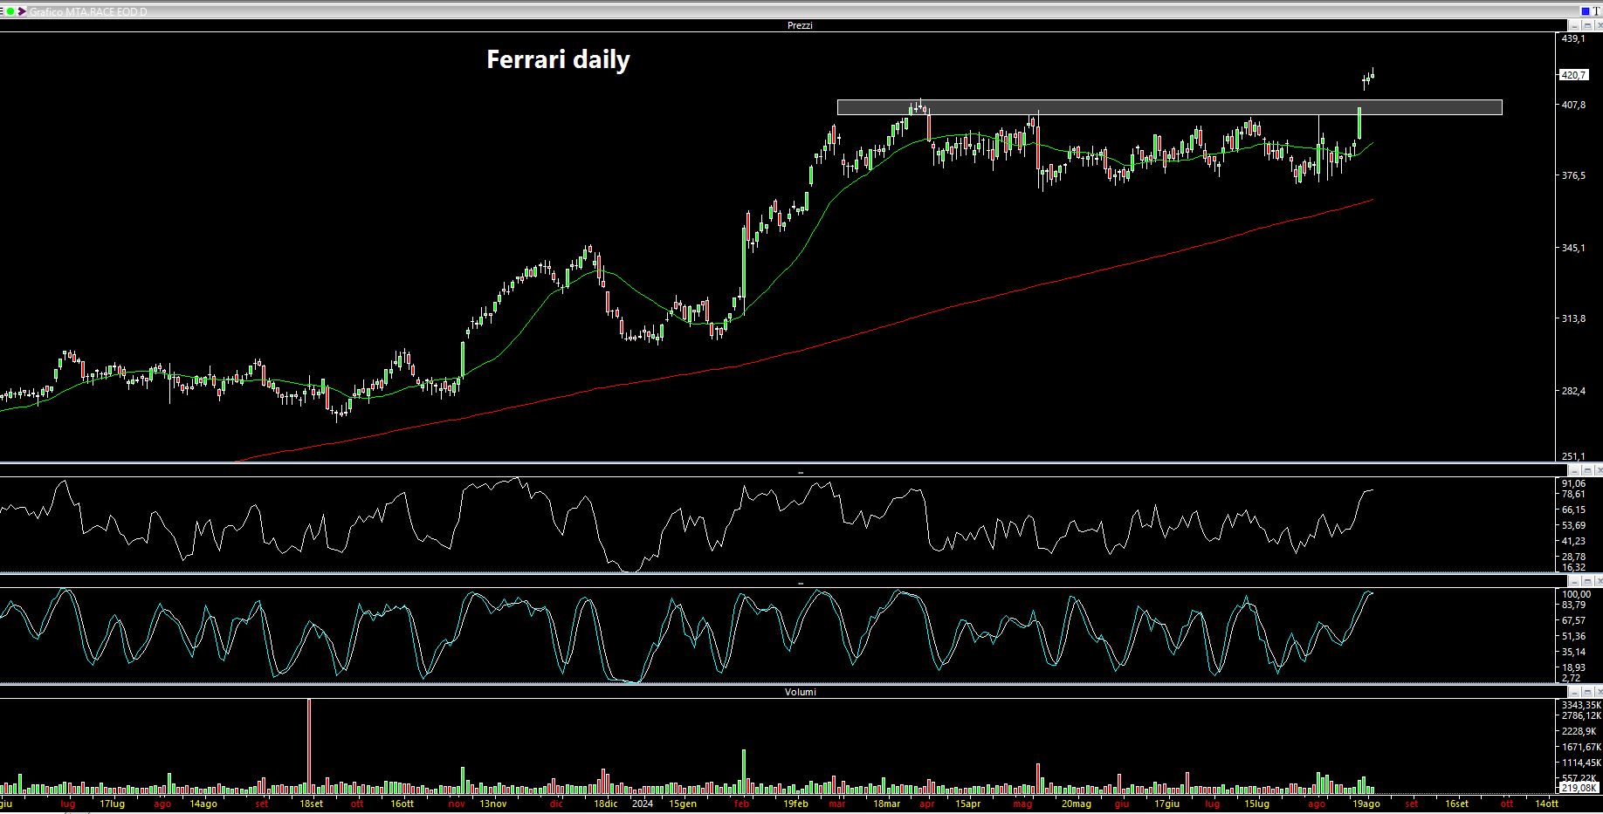Image resolution: width=1603 pixels, height=814 pixels.
Task: Click the 345,1 price axis label
Action: (1573, 248)
